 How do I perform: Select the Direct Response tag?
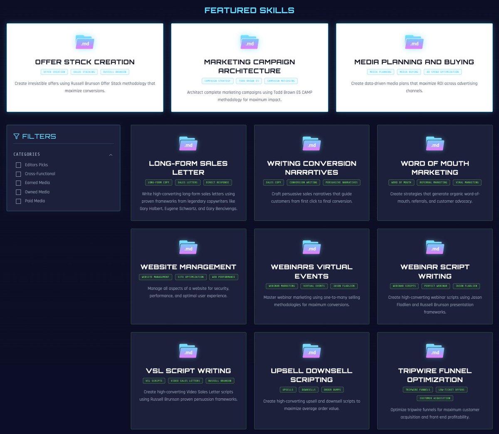(217, 182)
